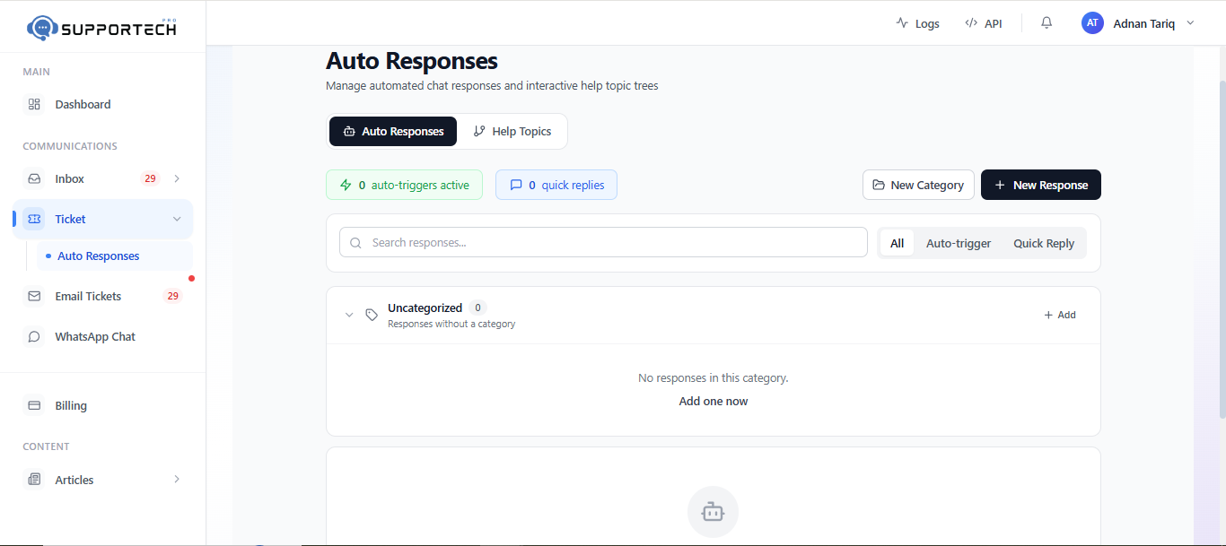Click the Add one now link
Viewport: 1226px width, 546px height.
point(714,401)
